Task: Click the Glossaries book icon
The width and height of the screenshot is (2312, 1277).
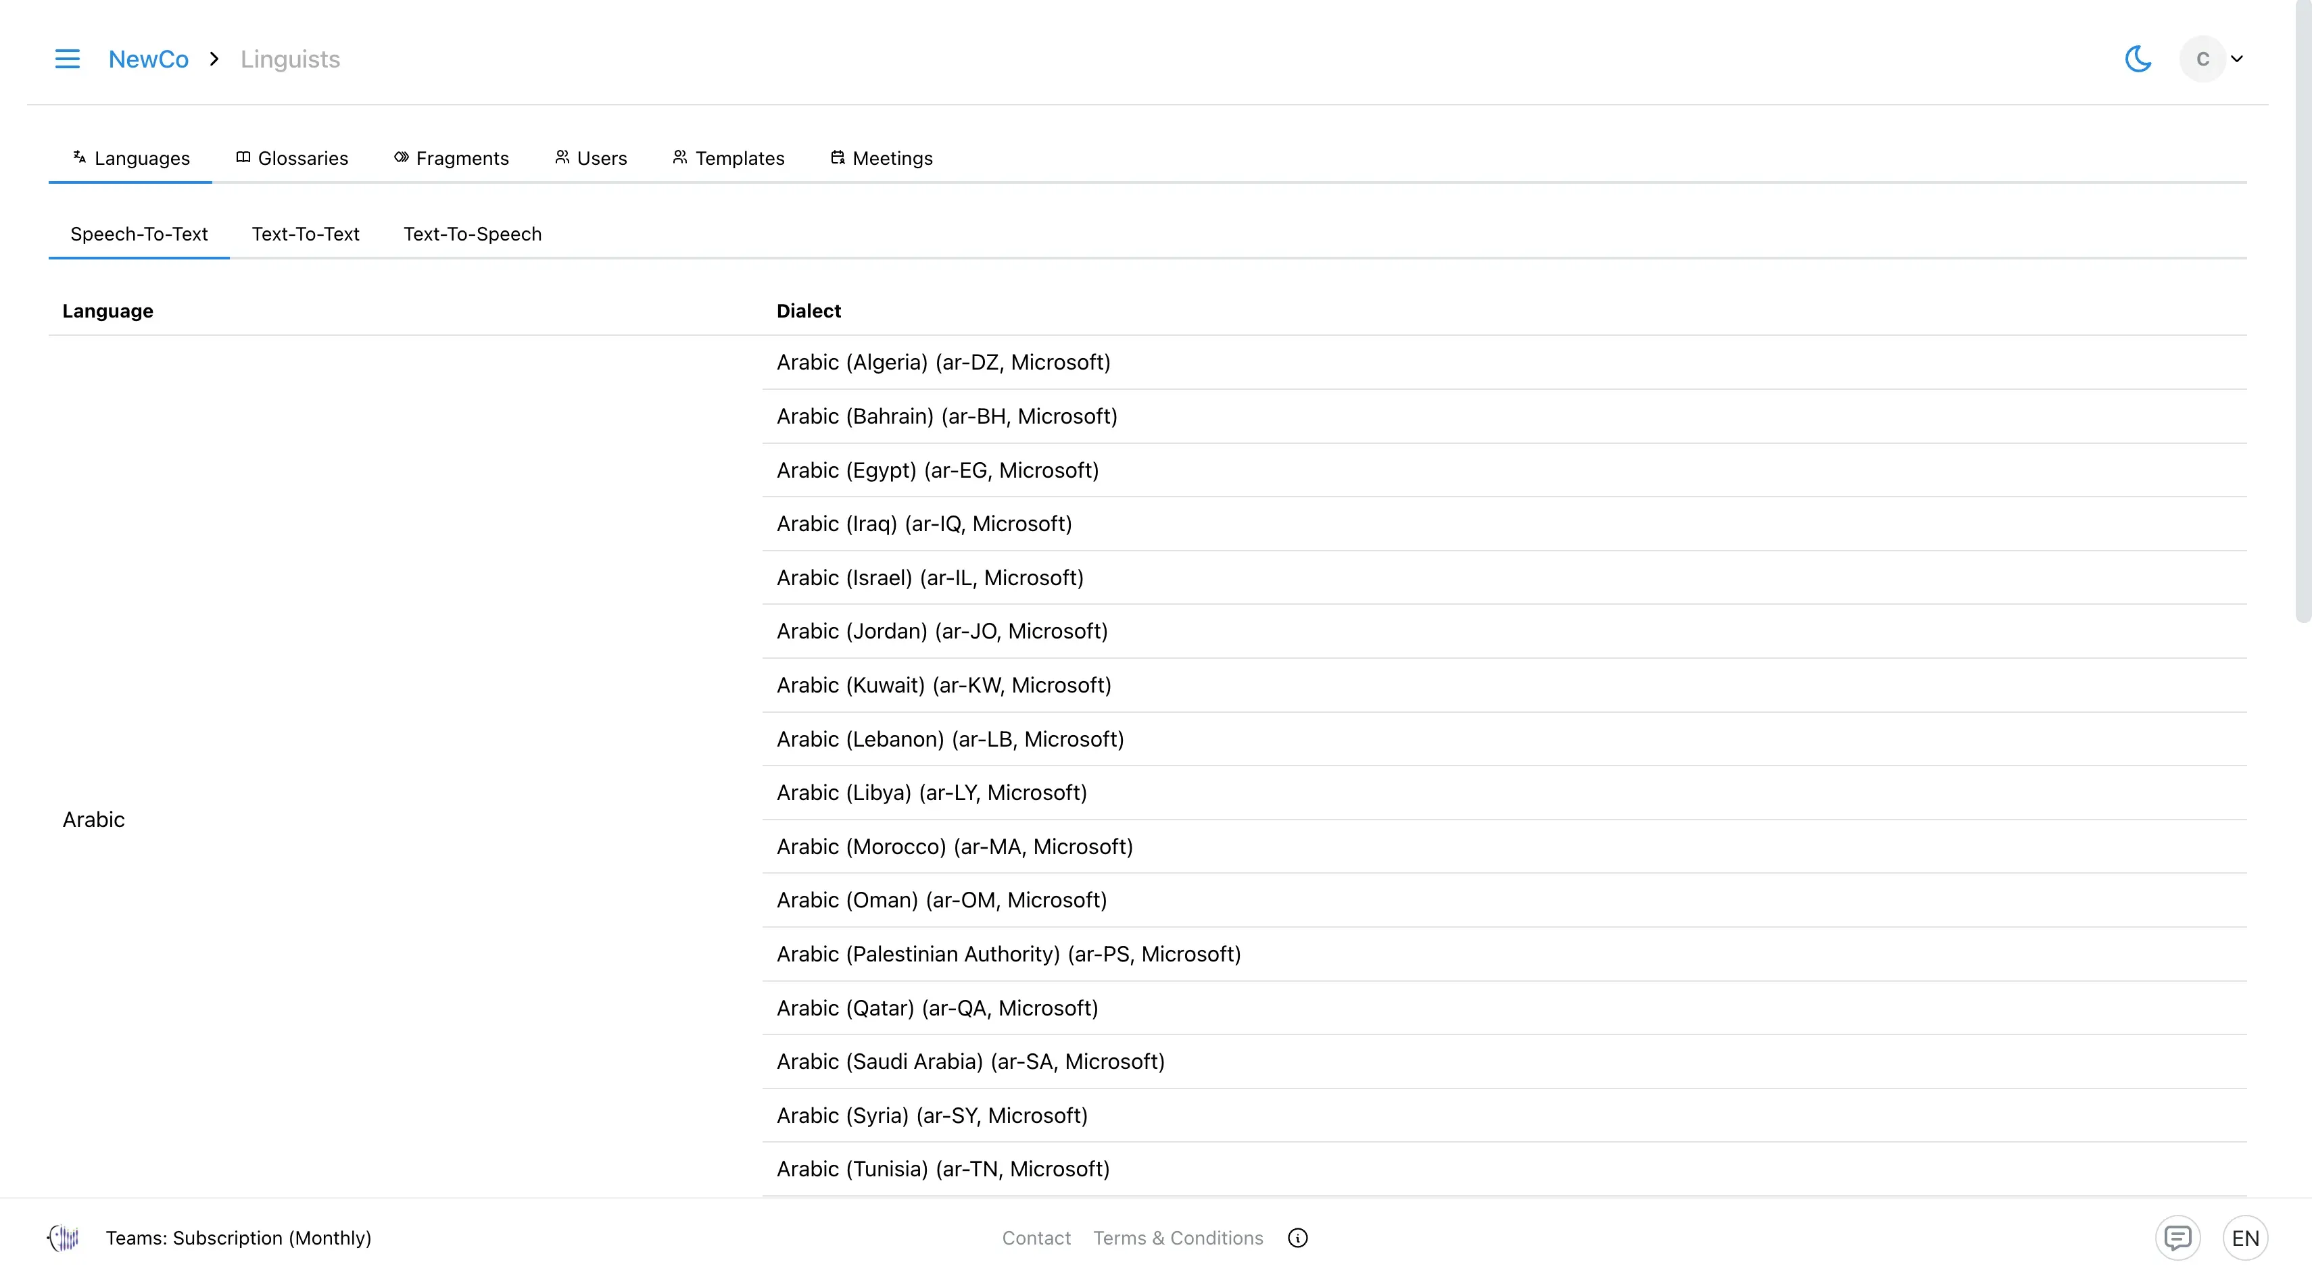Action: tap(242, 157)
